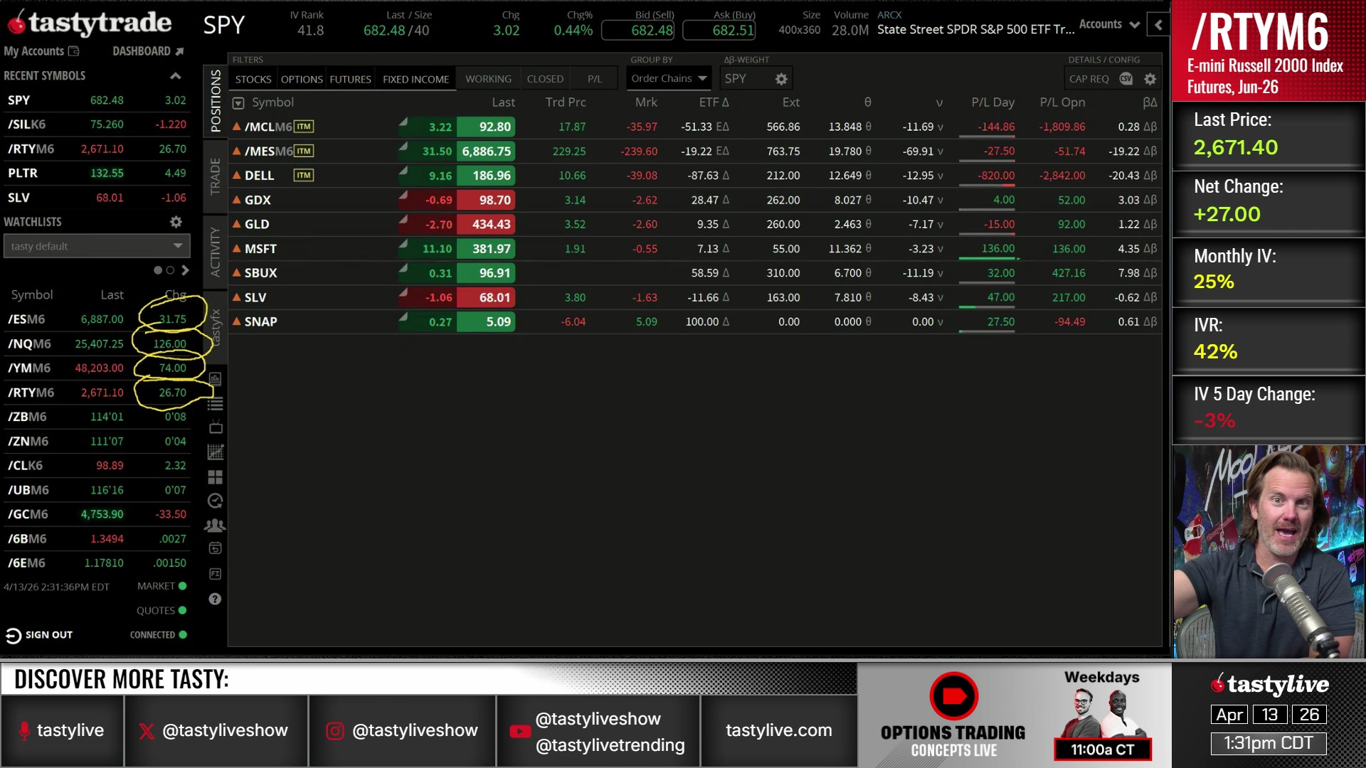Screen dimensions: 1366x768
Task: Open help question mark icon
Action: tap(215, 599)
